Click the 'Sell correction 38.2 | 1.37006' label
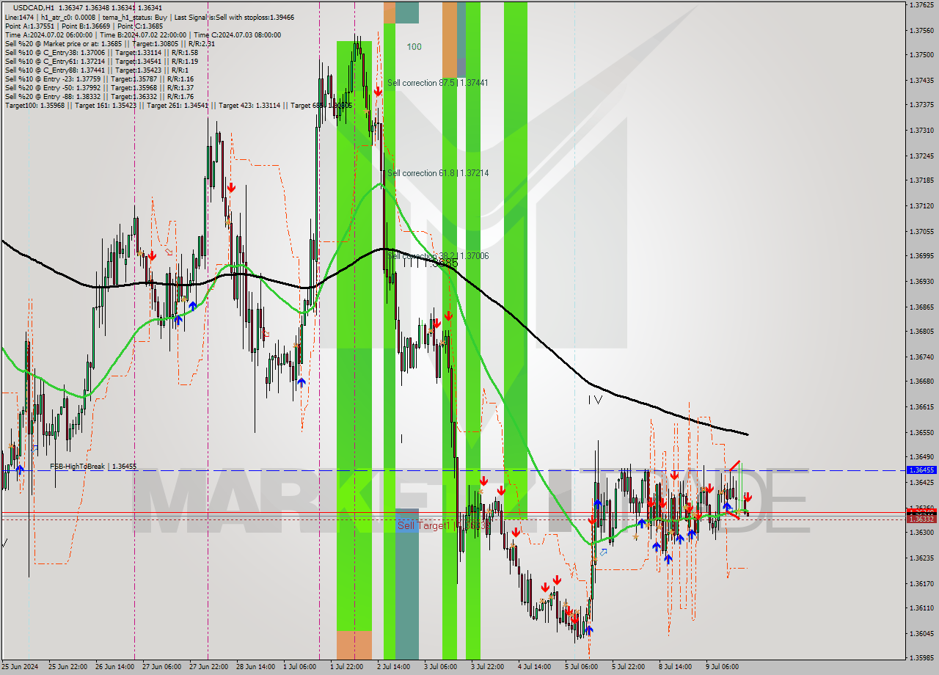The height and width of the screenshot is (675, 939). (x=438, y=255)
